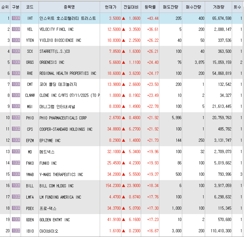The image size is (244, 237).
Task: Click the 100% badge in CMT row
Action: (x=16, y=84)
